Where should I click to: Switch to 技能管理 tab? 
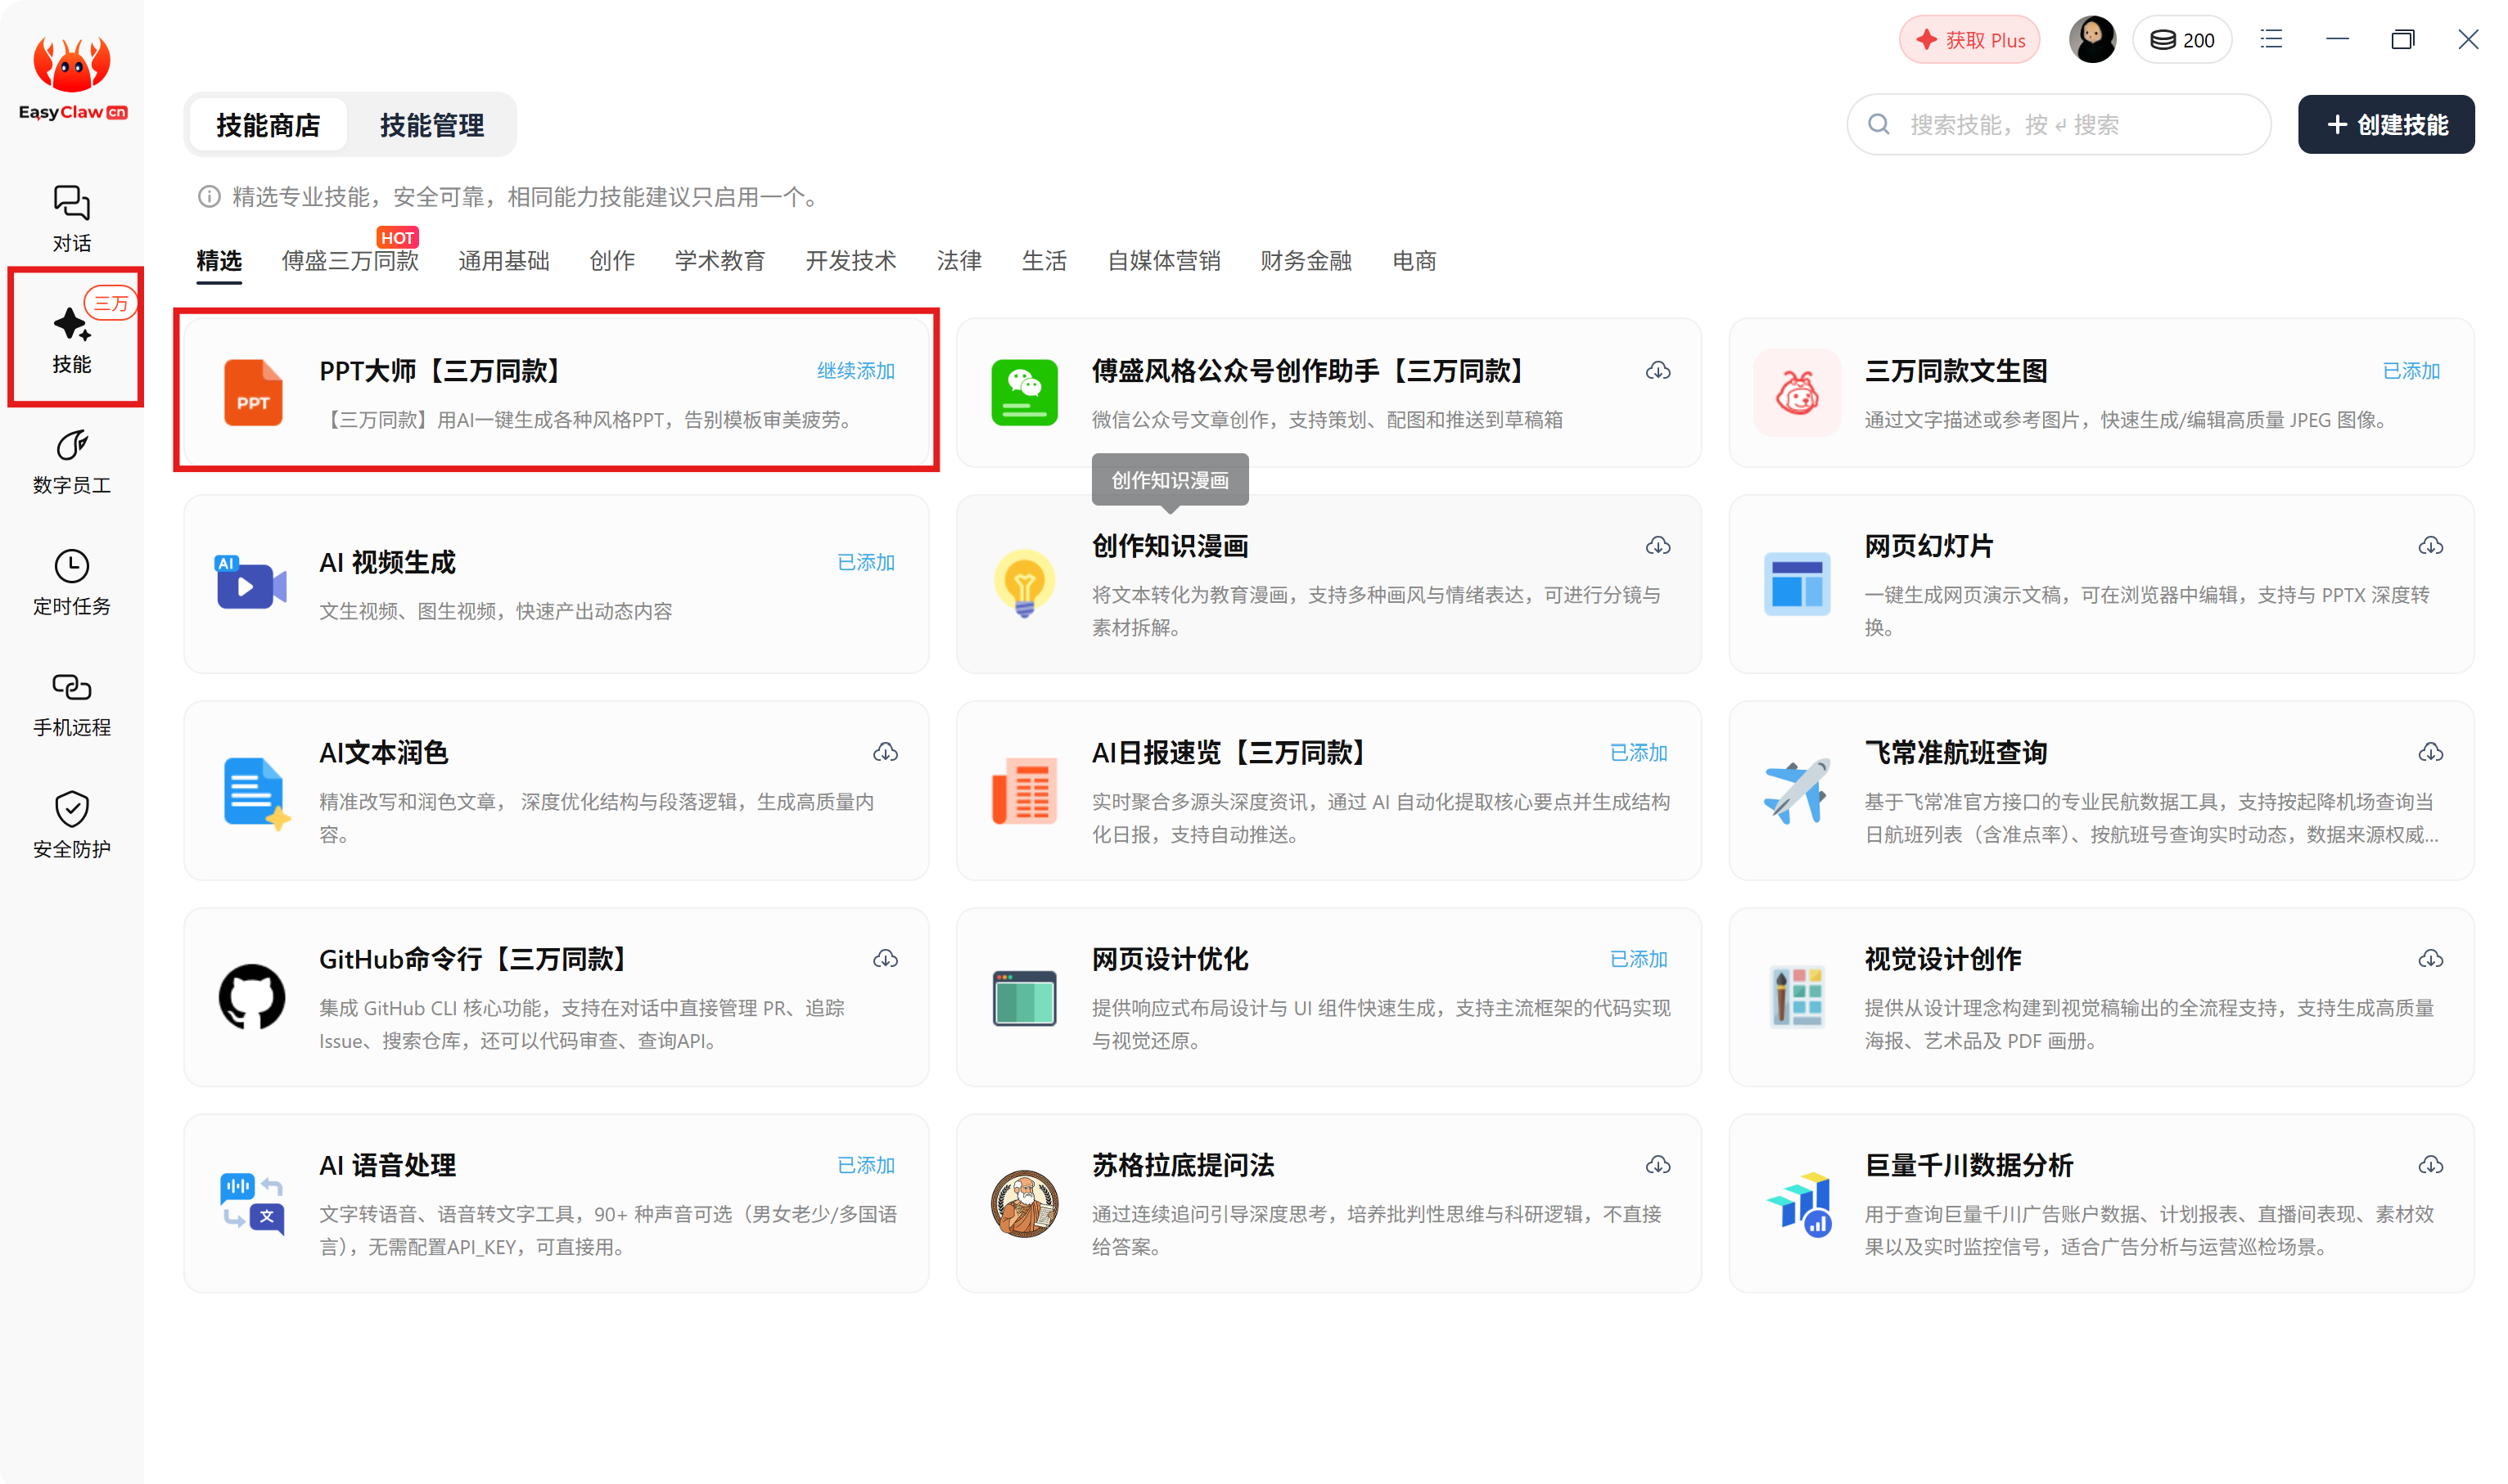(x=431, y=125)
